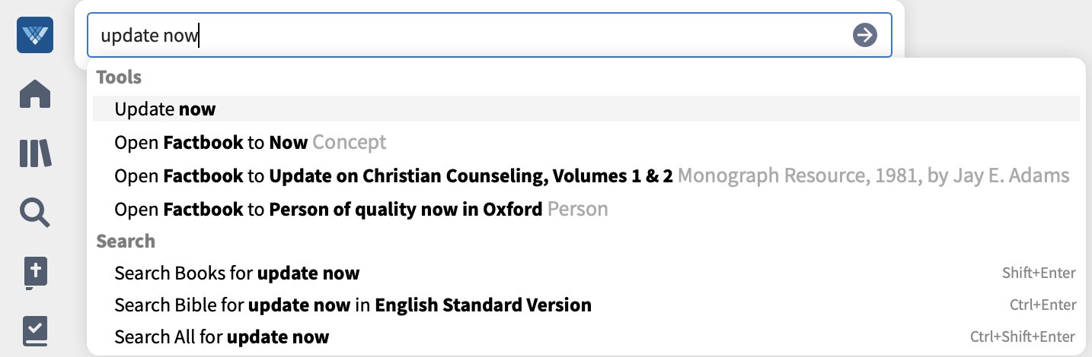Click the Shift+Enter shortcut hint
The width and height of the screenshot is (1092, 357).
pyautogui.click(x=1039, y=273)
